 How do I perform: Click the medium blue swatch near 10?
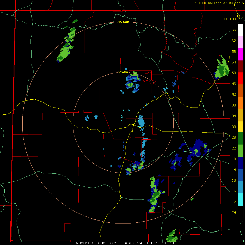240,175
